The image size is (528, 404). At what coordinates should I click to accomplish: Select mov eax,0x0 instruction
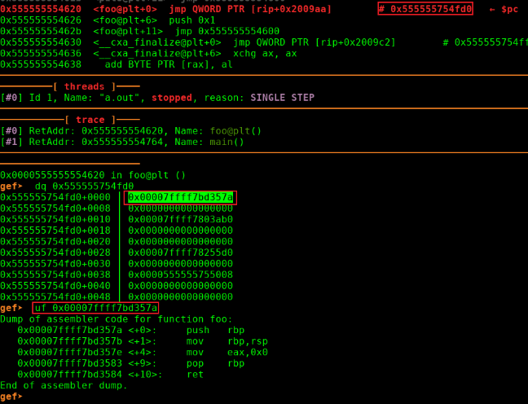click(227, 353)
